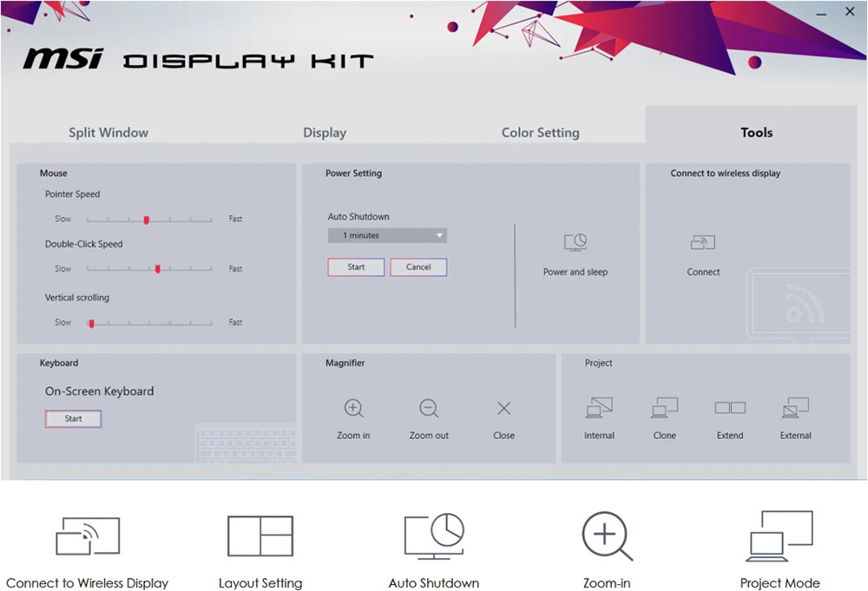Minimize the MSI Display Kit window
868x591 pixels.
click(821, 13)
